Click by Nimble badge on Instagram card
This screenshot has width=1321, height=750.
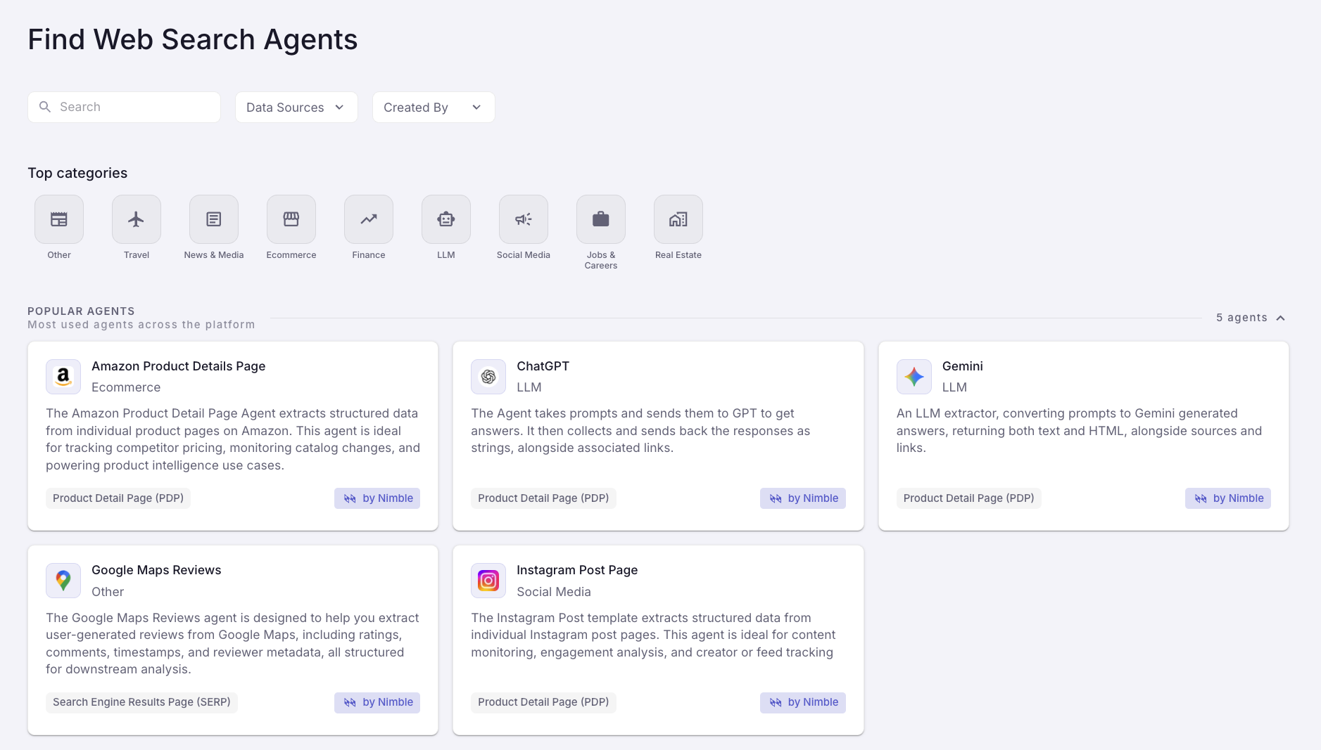(803, 702)
